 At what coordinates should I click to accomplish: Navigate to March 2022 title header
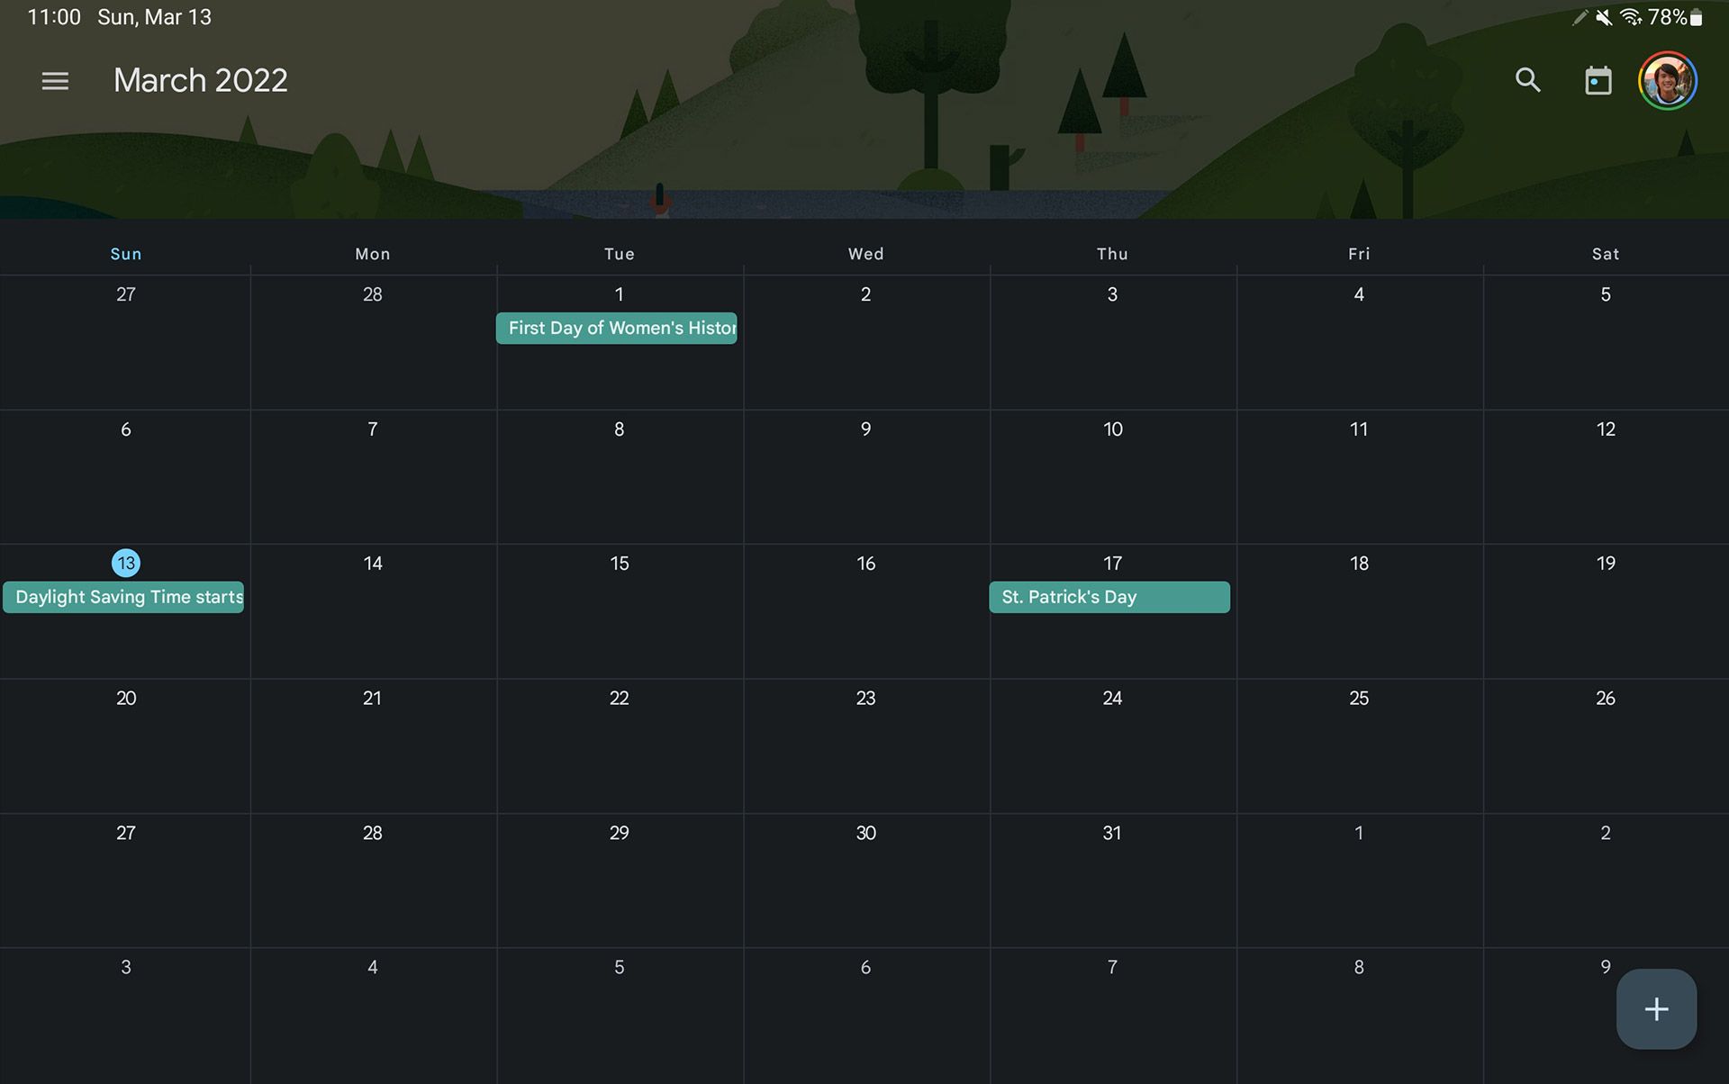tap(200, 78)
